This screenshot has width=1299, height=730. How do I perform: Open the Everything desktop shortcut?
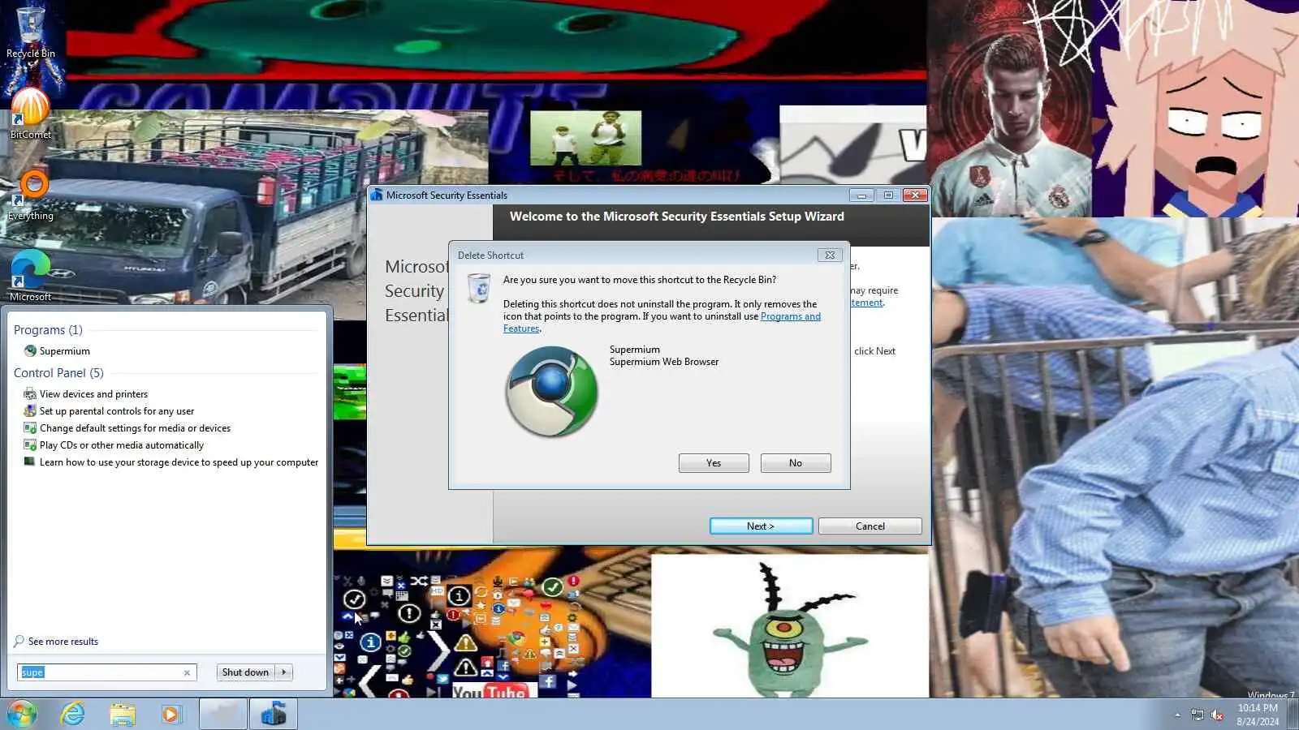point(31,195)
